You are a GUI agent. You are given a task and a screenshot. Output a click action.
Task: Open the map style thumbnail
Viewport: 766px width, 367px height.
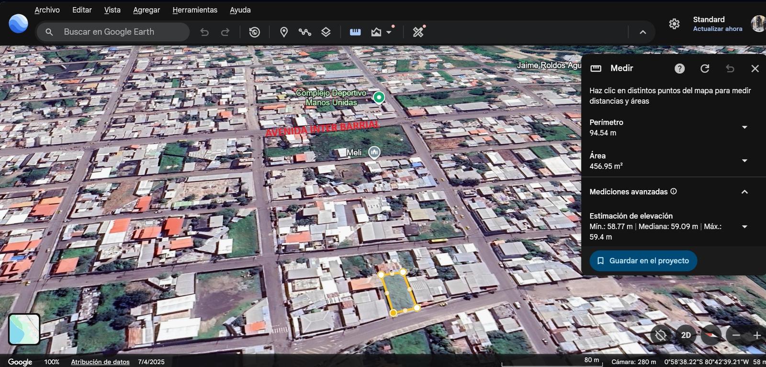pyautogui.click(x=24, y=329)
